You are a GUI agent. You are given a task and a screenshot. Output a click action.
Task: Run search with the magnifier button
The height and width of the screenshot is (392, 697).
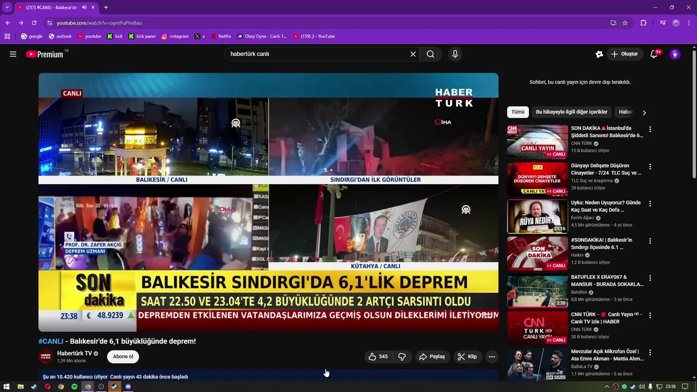[430, 54]
